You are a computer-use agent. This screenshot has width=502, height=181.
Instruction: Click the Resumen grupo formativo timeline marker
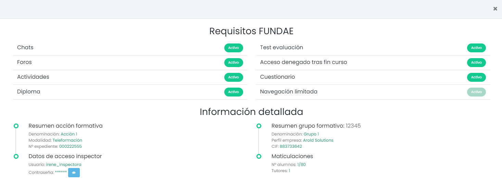tap(259, 126)
